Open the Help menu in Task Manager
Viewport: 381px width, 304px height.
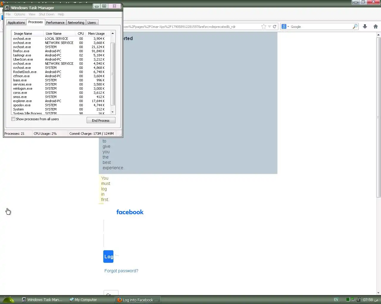click(x=61, y=14)
